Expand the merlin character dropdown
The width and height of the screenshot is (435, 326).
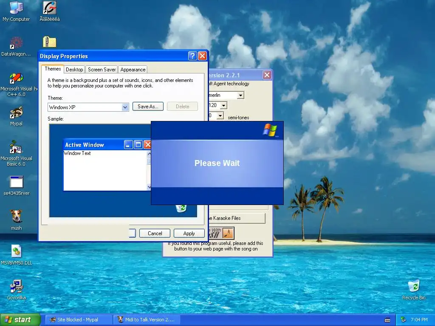(x=240, y=96)
